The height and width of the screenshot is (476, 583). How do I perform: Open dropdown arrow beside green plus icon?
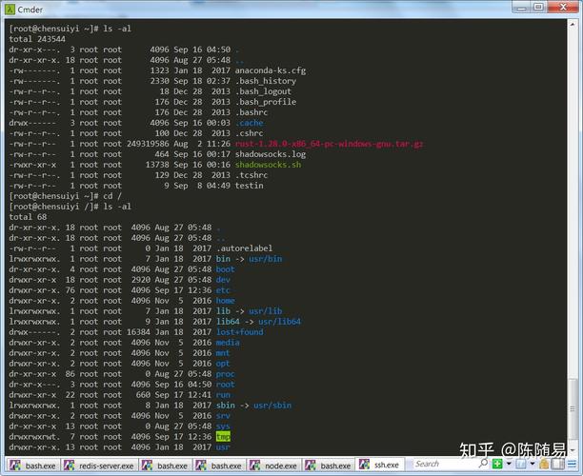[509, 464]
